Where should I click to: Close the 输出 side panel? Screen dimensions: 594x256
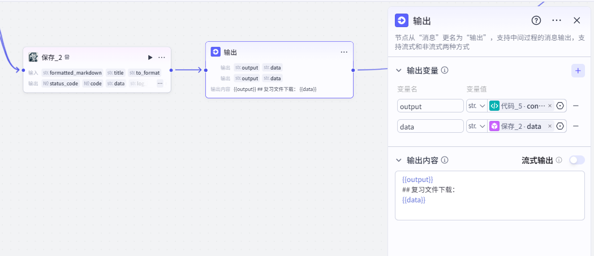click(577, 20)
